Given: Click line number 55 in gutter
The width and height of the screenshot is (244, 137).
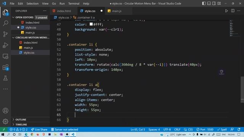Looking at the screenshot, I should coord(59,65).
